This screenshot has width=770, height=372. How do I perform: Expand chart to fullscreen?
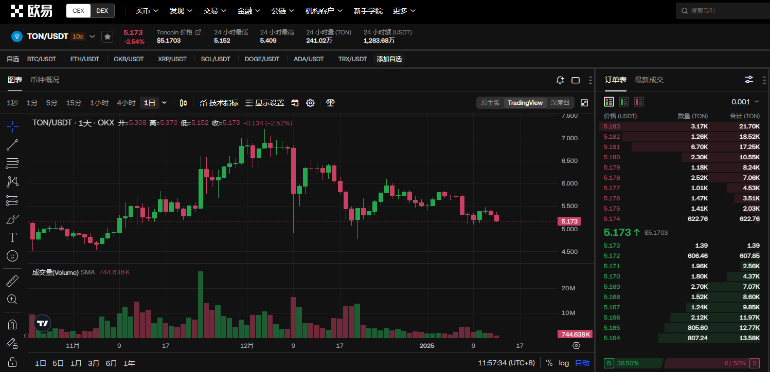click(584, 103)
